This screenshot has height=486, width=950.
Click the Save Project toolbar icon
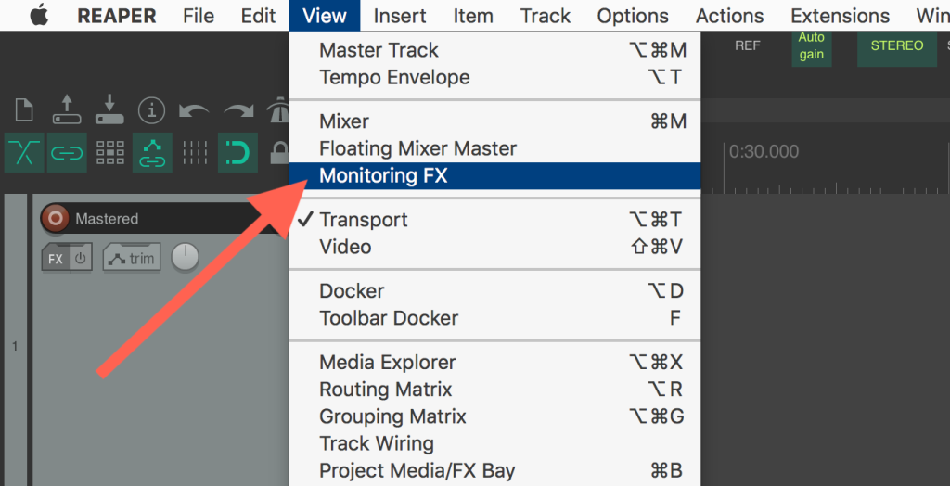(x=109, y=109)
